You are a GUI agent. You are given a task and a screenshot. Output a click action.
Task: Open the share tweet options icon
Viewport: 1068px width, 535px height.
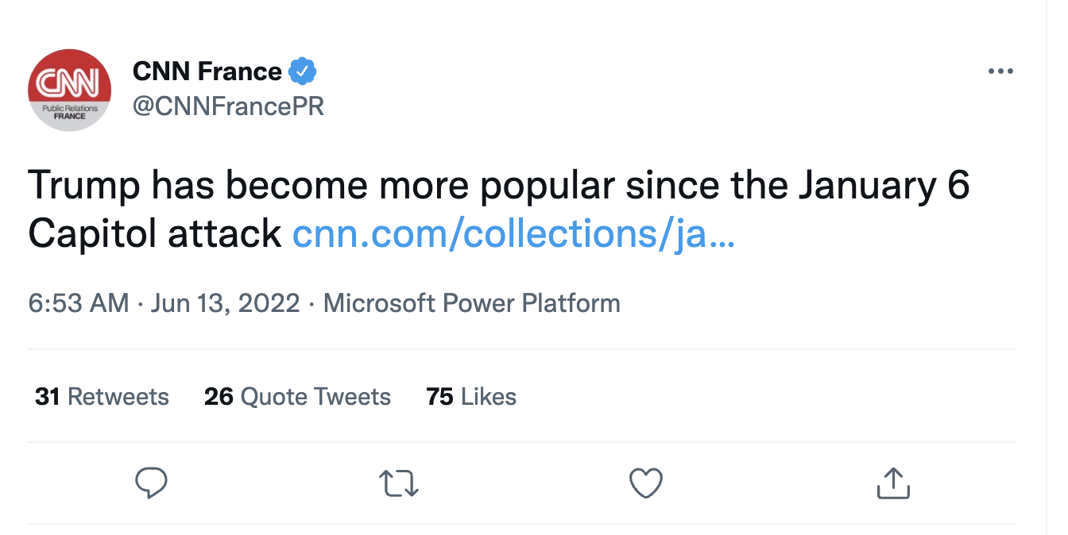click(892, 483)
